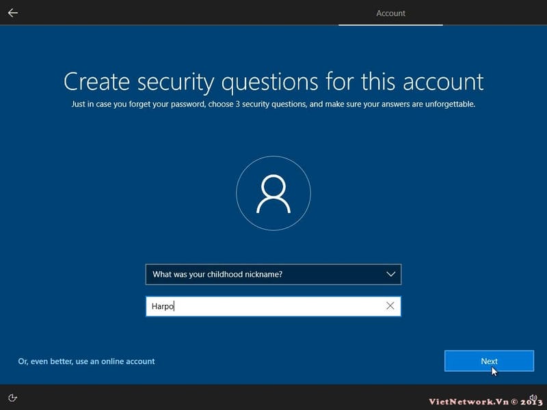This screenshot has width=547, height=410.
Task: Expand the question list via chevron arrow
Action: pyautogui.click(x=390, y=275)
